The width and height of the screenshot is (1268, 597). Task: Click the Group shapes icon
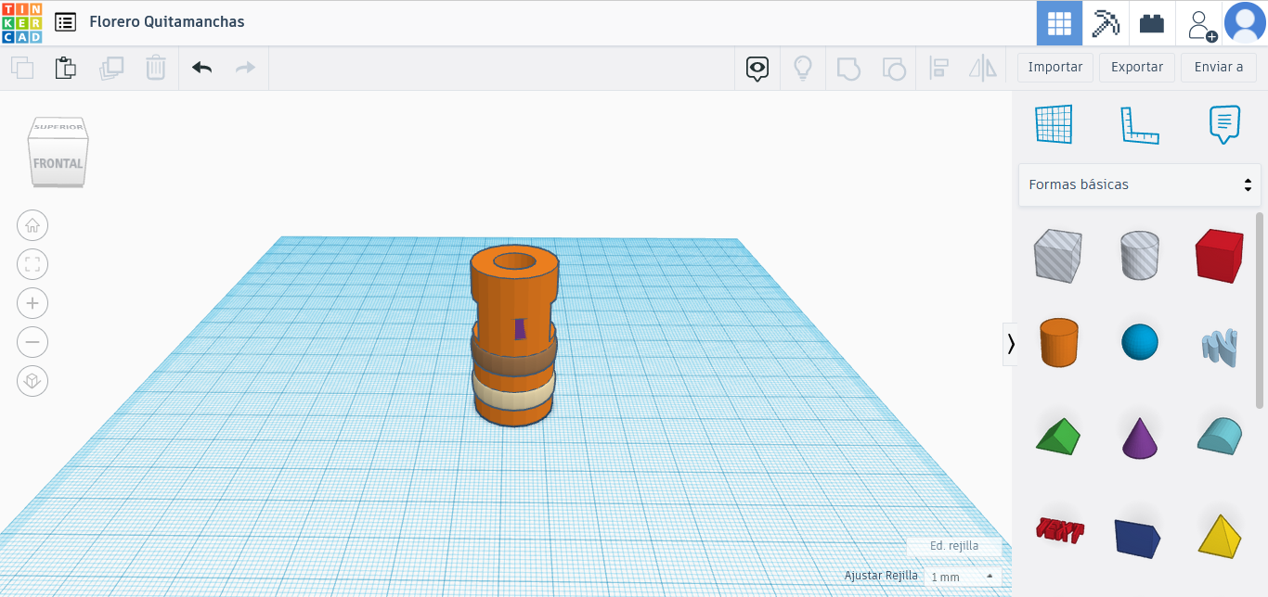tap(848, 68)
